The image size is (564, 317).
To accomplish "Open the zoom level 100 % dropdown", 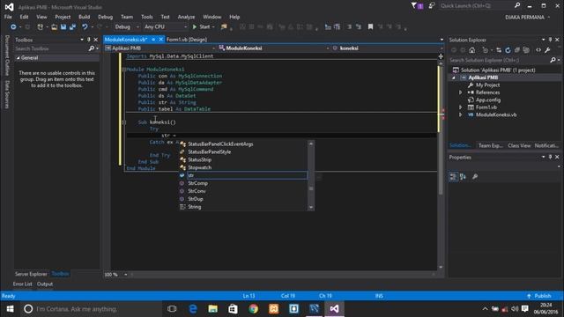I will coord(125,275).
